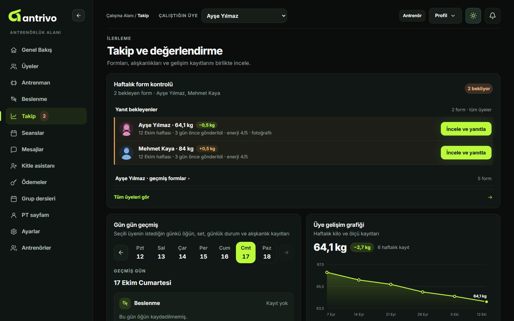Click Ayşe Yılmaz avatar in form list
This screenshot has height=321, width=514.
pos(126,129)
